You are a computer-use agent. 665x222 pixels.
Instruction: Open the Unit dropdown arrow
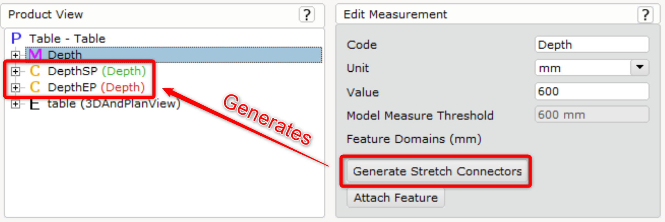(x=640, y=68)
